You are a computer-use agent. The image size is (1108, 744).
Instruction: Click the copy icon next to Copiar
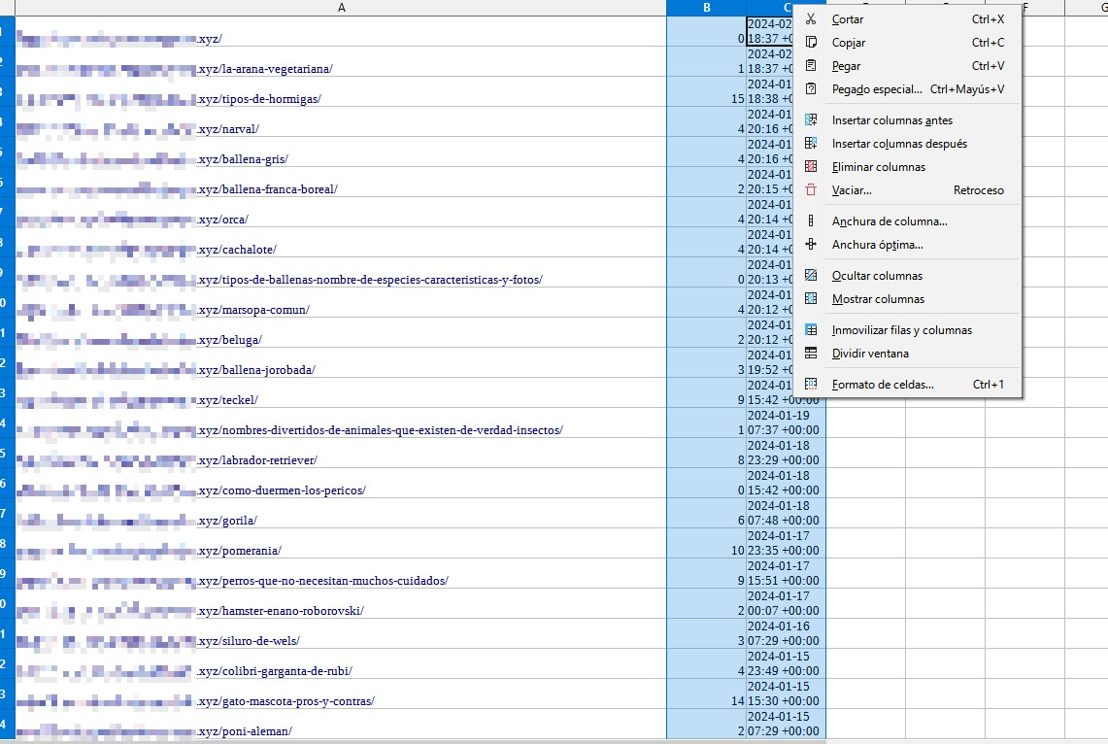coord(811,43)
